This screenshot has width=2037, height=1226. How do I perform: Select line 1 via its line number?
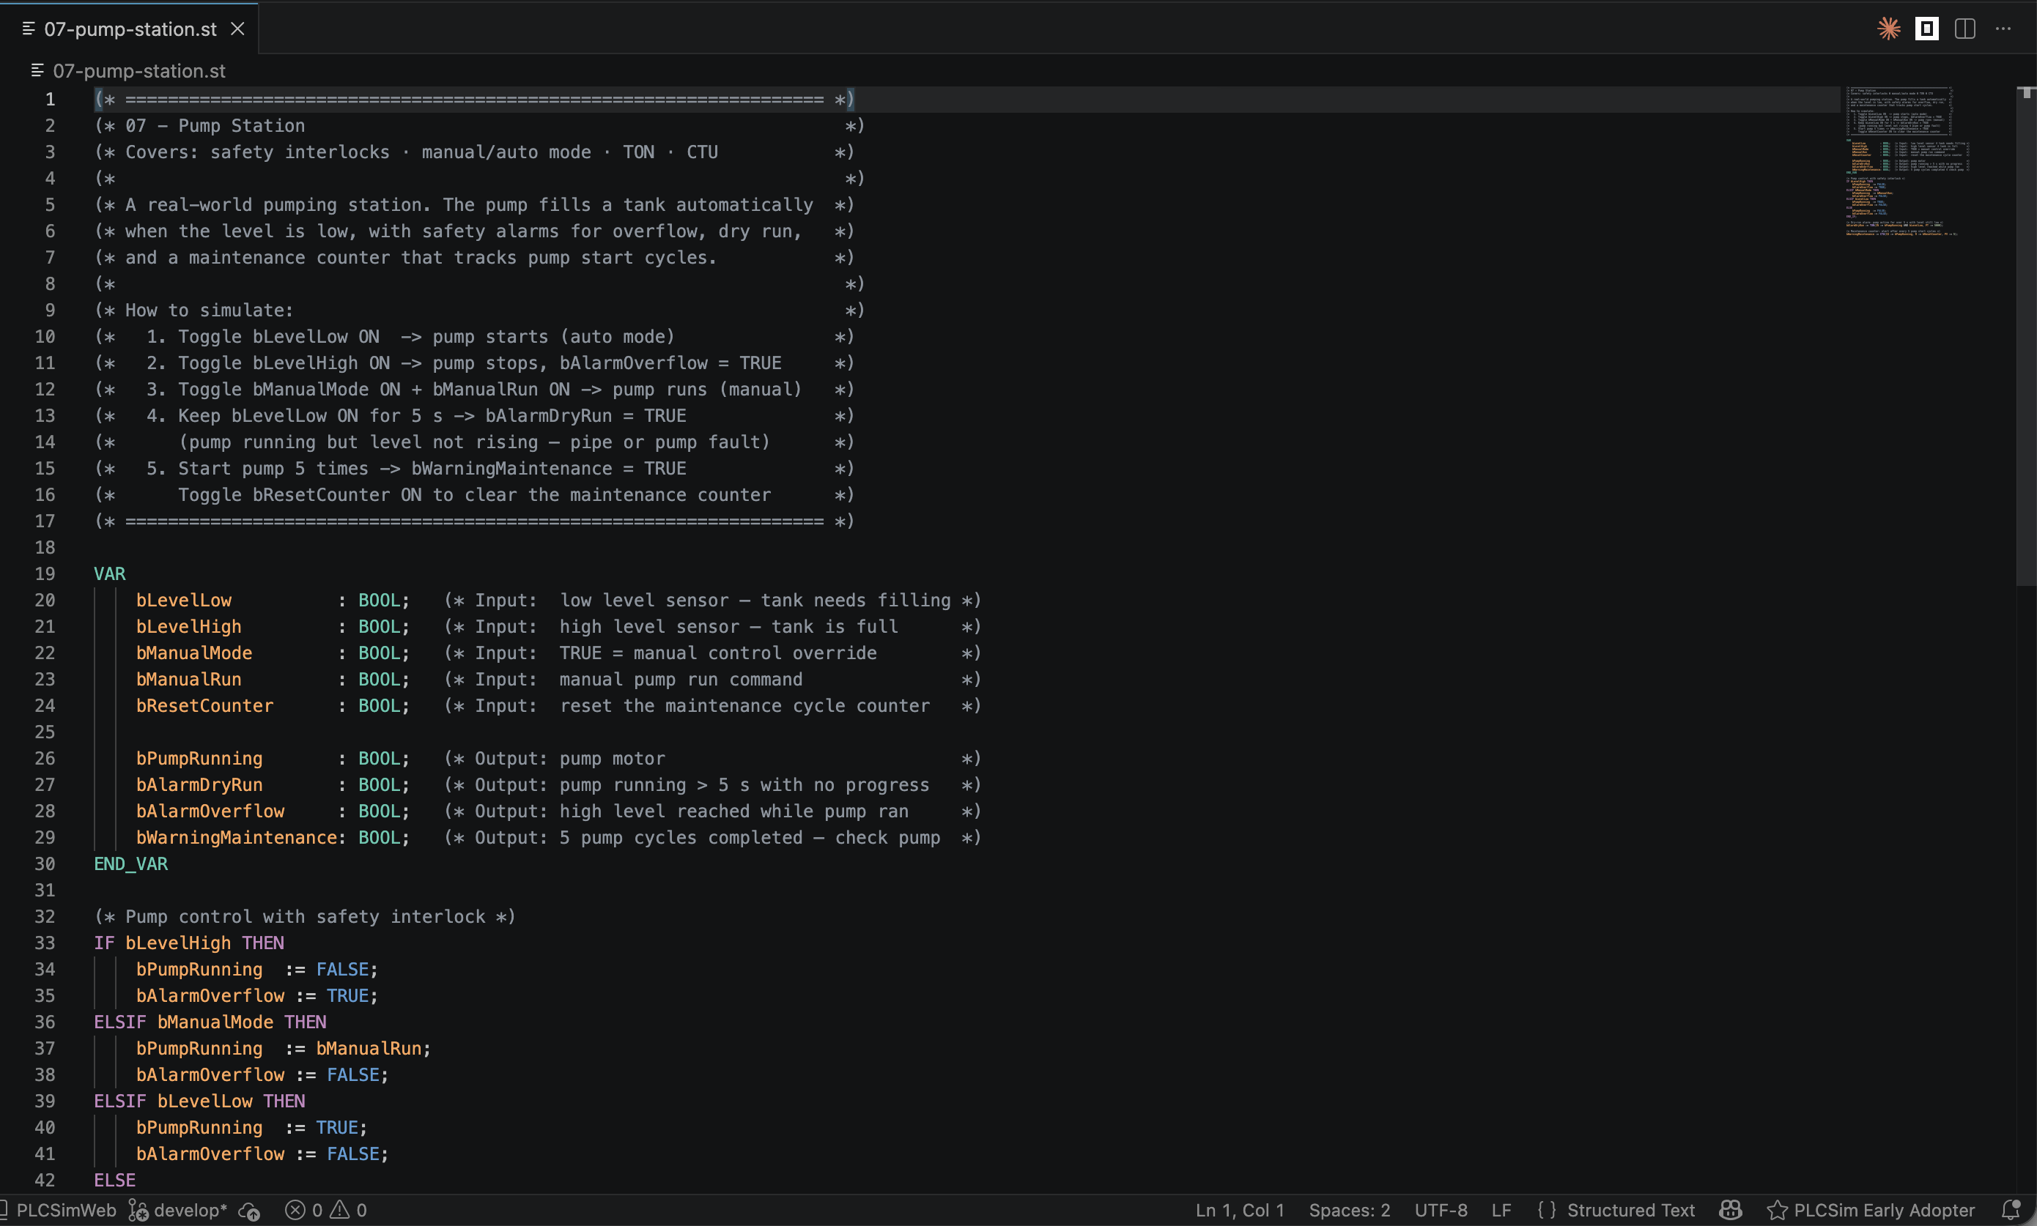51,99
